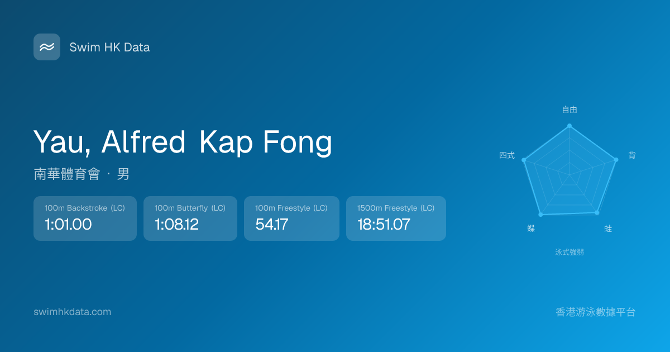The width and height of the screenshot is (670, 352).
Task: Click the 背 label on the radar chart
Action: 632,155
